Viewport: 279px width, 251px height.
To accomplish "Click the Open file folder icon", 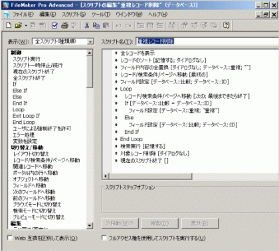I will [18, 25].
